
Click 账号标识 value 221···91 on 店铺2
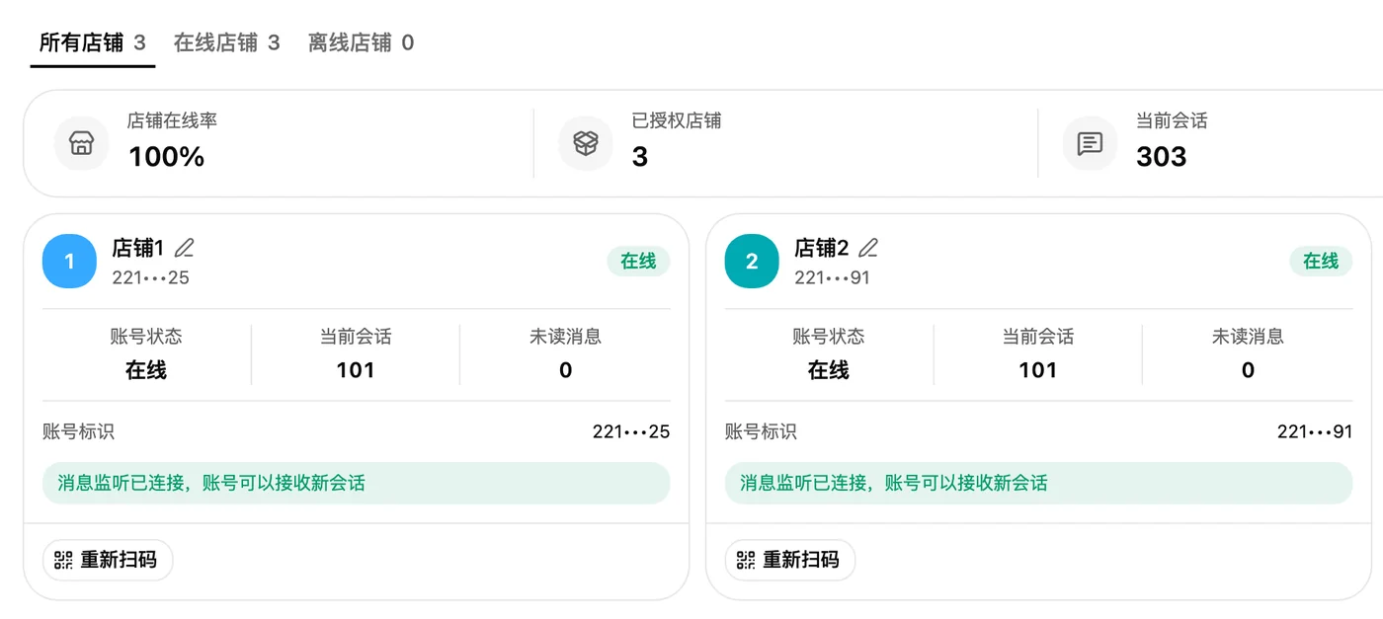(1315, 431)
